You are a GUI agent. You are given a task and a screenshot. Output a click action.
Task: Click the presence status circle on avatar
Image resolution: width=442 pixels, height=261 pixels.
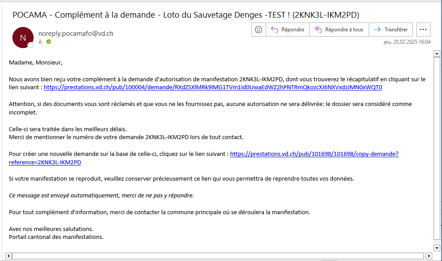pyautogui.click(x=31, y=45)
